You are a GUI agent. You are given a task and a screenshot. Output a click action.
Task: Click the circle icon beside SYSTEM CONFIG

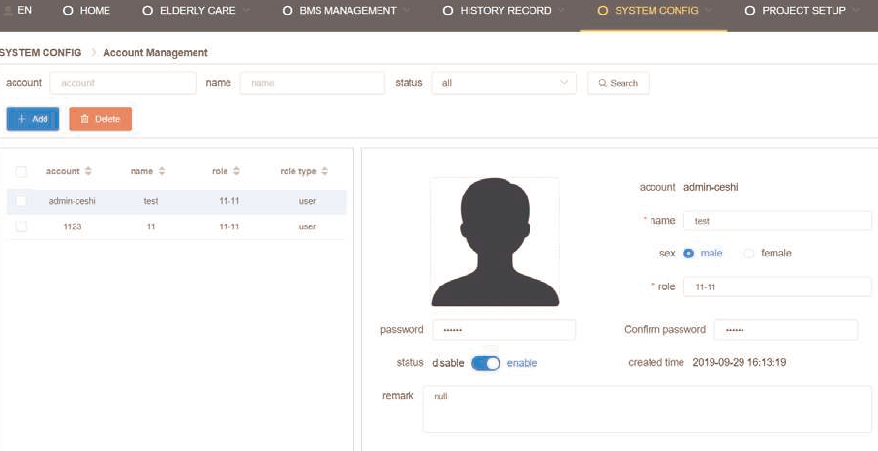(x=602, y=11)
